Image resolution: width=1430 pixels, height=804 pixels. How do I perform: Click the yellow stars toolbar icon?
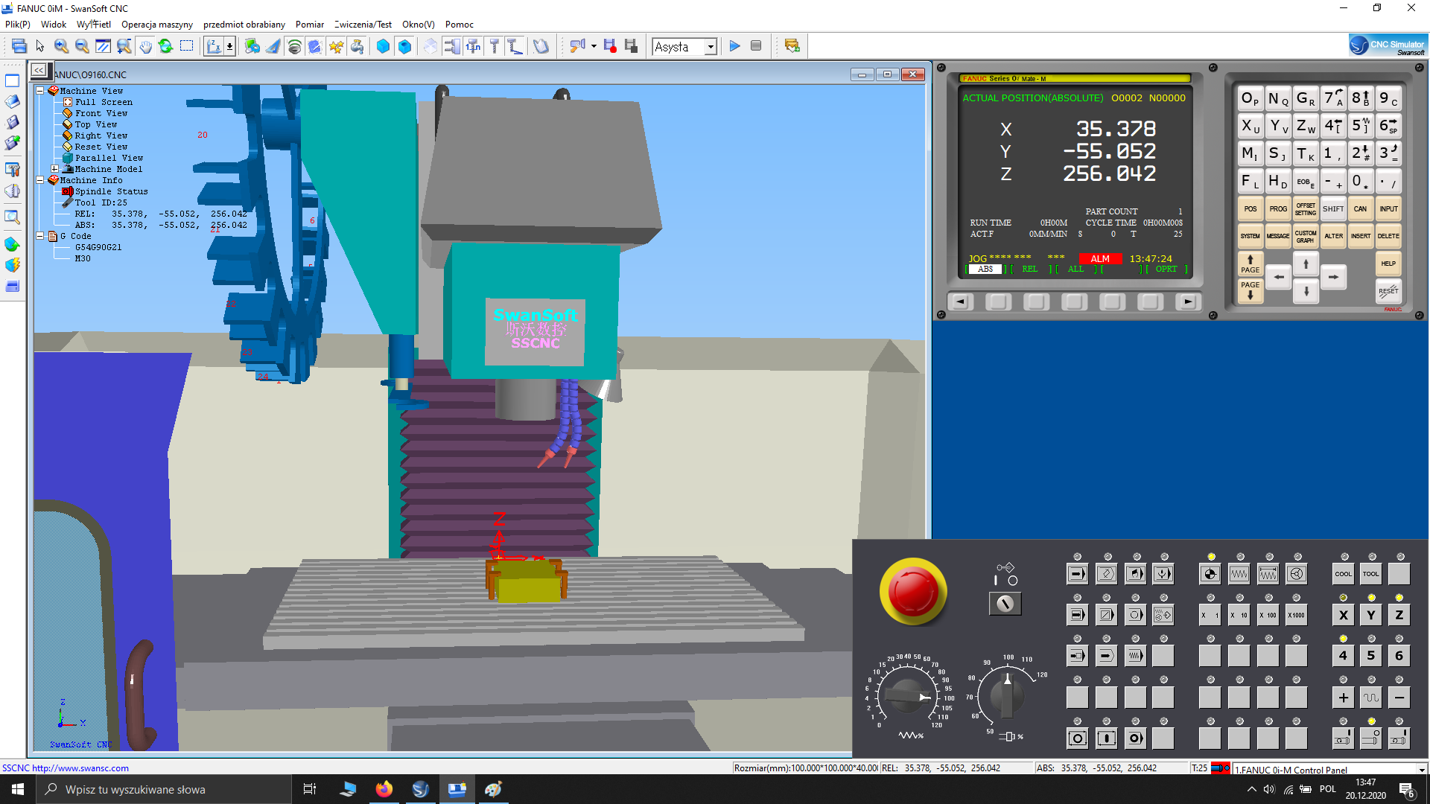(336, 46)
